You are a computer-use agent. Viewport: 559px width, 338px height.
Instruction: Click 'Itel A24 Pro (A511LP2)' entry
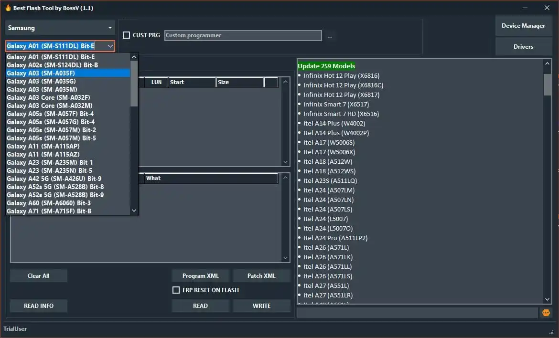coord(335,238)
